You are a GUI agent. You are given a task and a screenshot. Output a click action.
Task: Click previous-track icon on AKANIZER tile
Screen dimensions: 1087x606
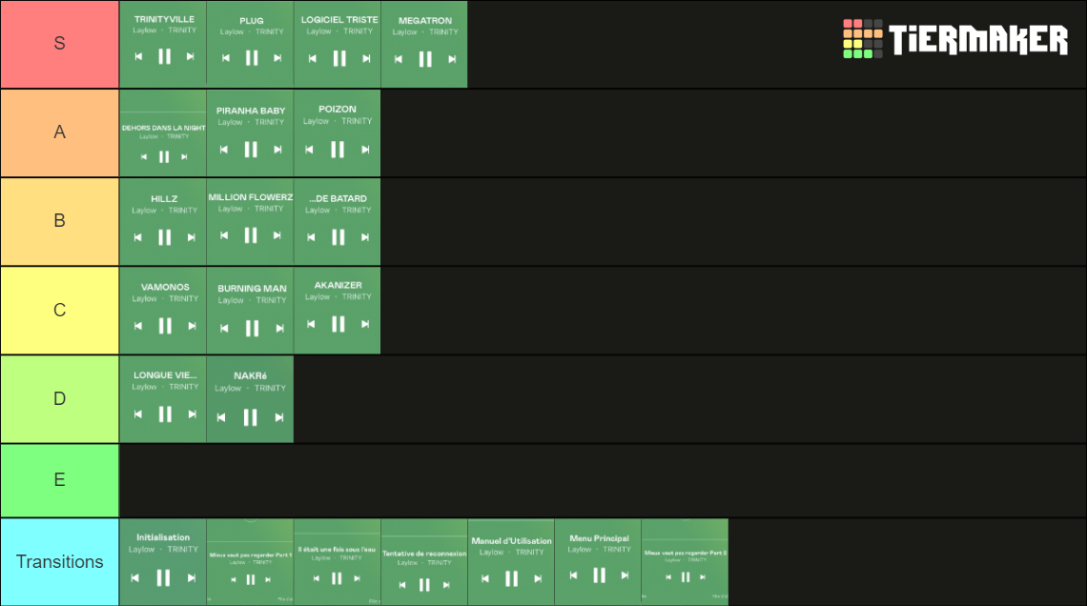pos(311,324)
